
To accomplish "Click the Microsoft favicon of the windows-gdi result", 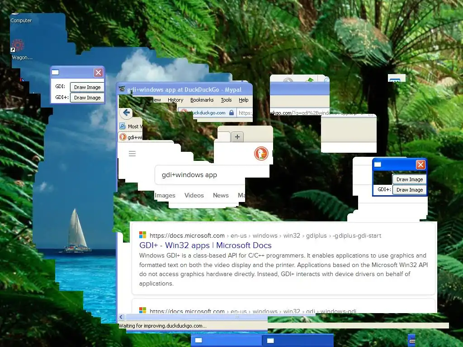I will tap(142, 310).
